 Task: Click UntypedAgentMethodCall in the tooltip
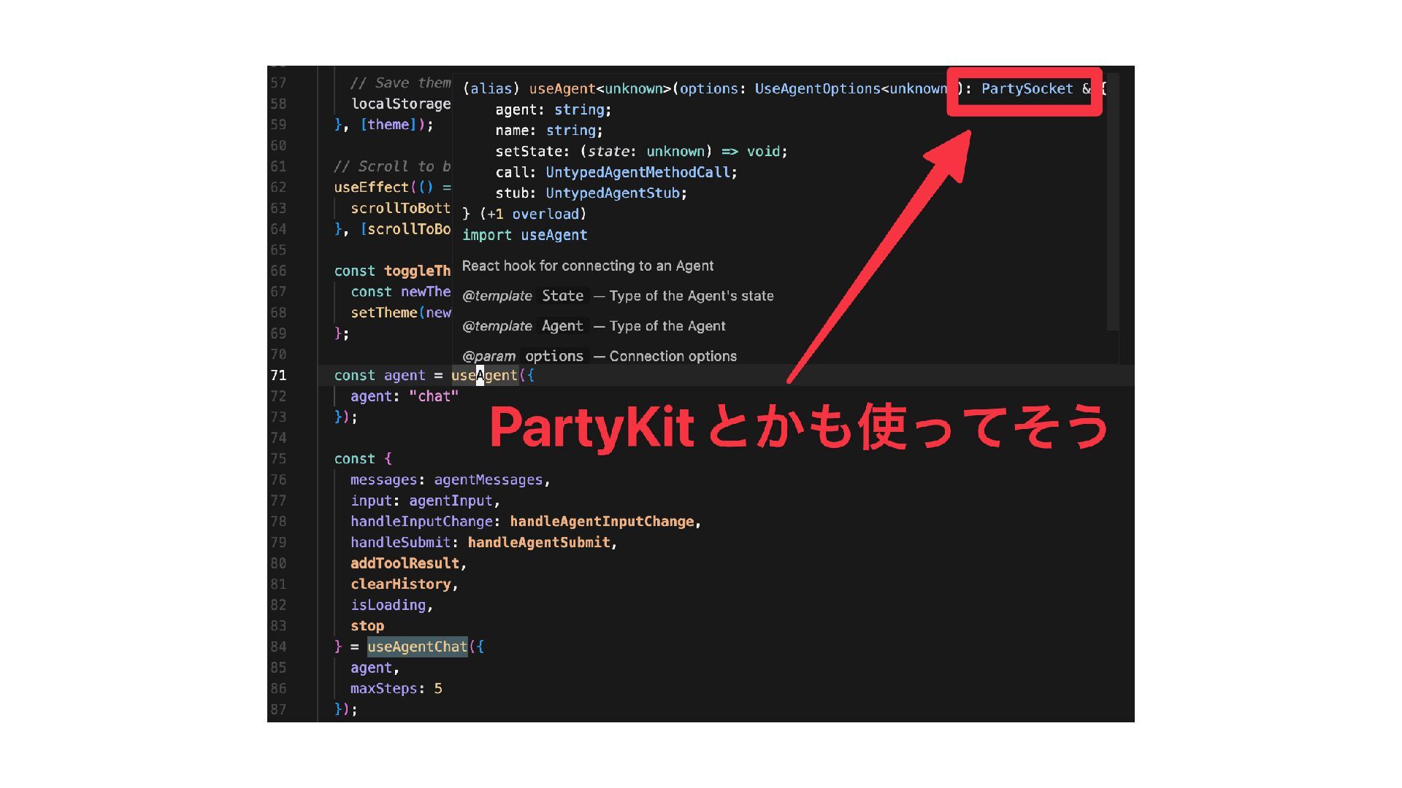(x=637, y=172)
